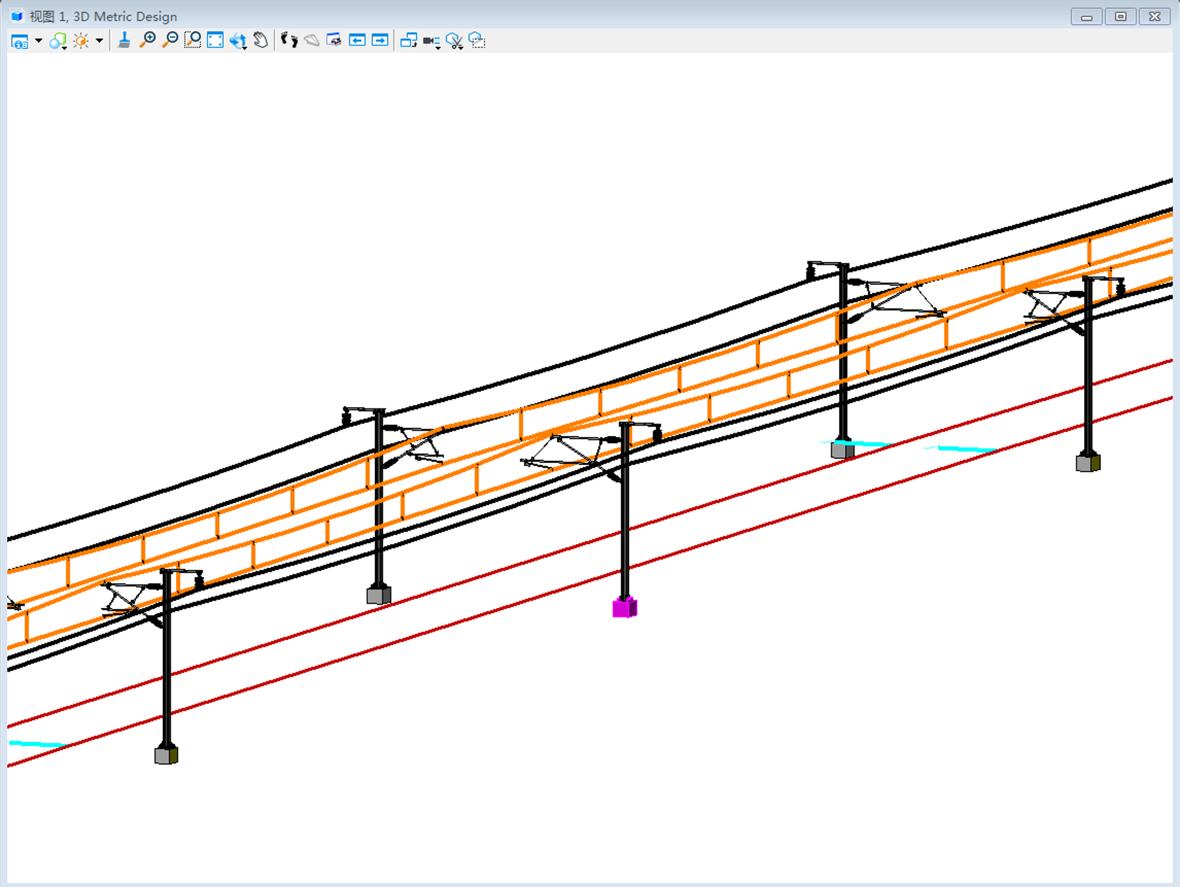Select the Clip Volume scissors tool
The image size is (1180, 887).
click(454, 41)
